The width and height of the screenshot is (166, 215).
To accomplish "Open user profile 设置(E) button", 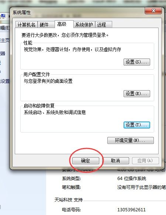I will click(x=137, y=94).
